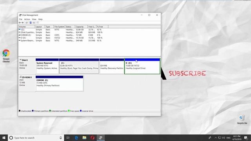251x141 pixels.
Task: Sort by the % Free column header
Action: coord(102,27)
